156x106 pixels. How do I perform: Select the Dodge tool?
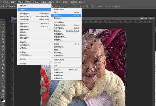(3, 72)
